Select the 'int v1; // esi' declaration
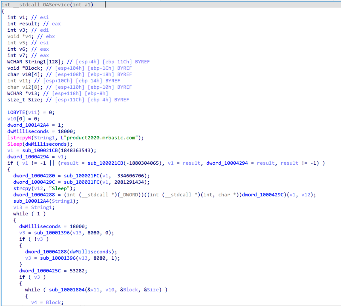The height and width of the screenshot is (306, 341). [28, 17]
